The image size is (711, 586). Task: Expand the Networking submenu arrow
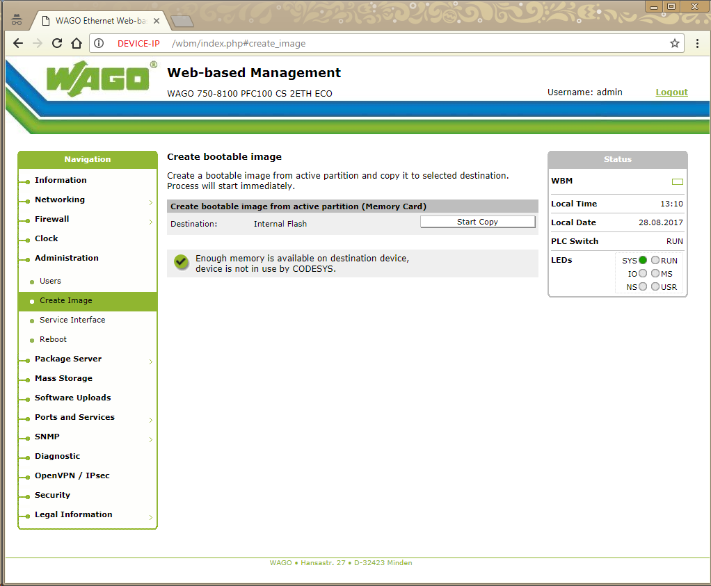point(150,202)
